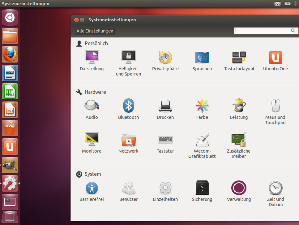The width and height of the screenshot is (299, 225).
Task: Click the magnifier icon in search box
Action: pyautogui.click(x=293, y=31)
